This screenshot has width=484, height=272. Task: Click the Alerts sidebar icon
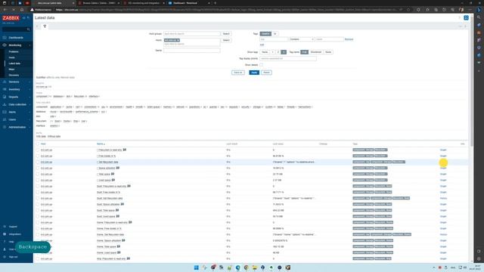pyautogui.click(x=5, y=112)
